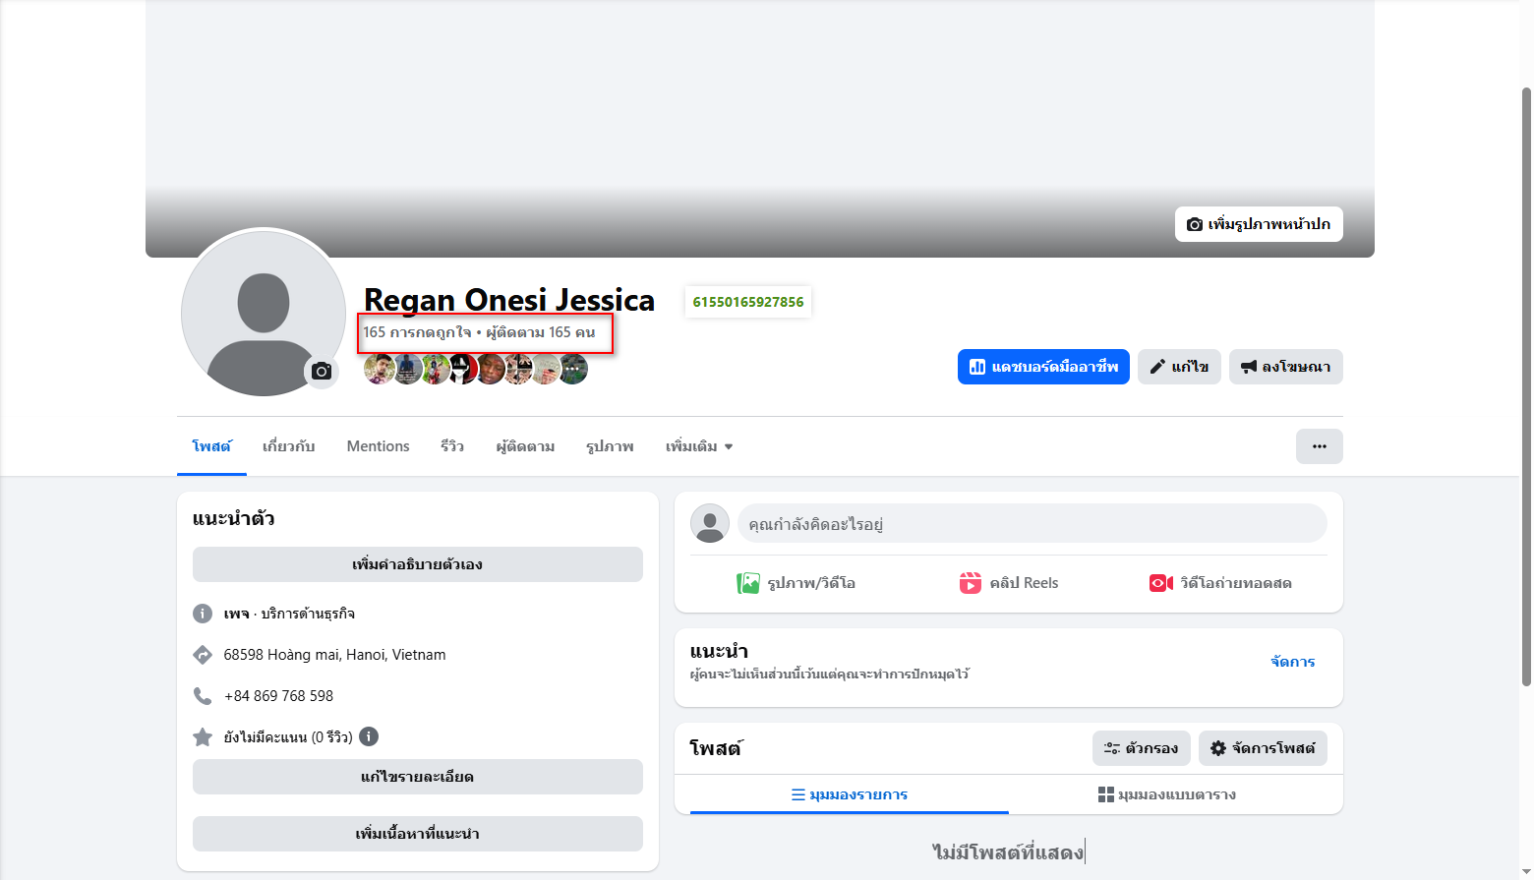Open the three-dot options button
Viewport: 1534px width, 880px height.
(x=1319, y=446)
